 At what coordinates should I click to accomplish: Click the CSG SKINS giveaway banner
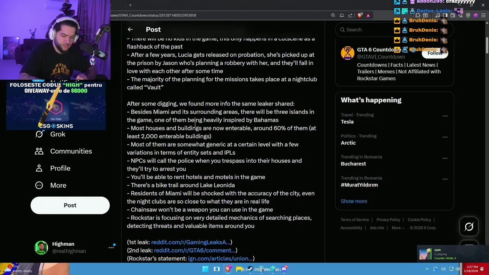(x=56, y=105)
